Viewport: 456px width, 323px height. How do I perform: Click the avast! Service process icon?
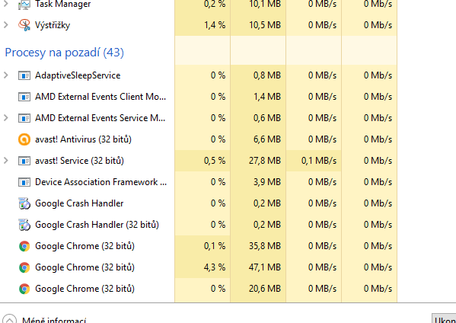(x=24, y=161)
